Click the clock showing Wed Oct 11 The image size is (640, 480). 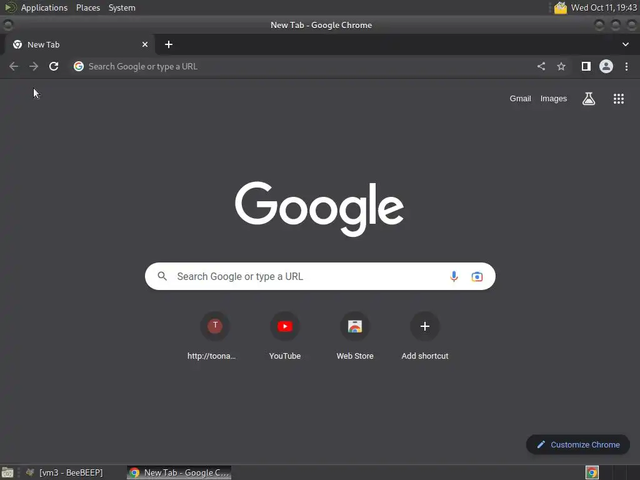(x=604, y=7)
